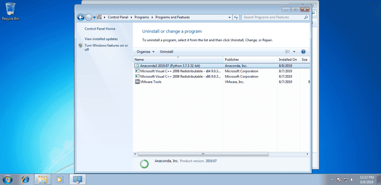
Task: Open the view options dropdown arrow
Action: (x=294, y=52)
